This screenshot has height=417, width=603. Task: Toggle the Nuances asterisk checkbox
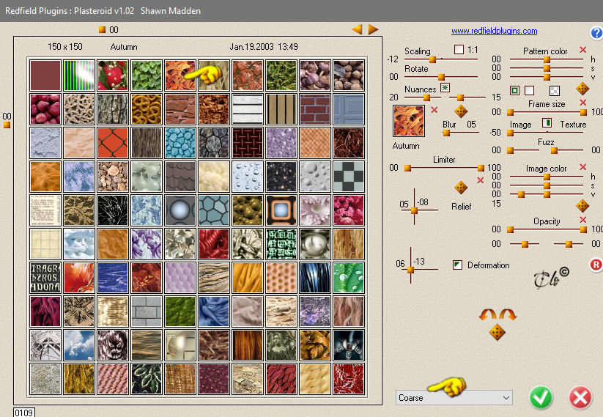445,88
